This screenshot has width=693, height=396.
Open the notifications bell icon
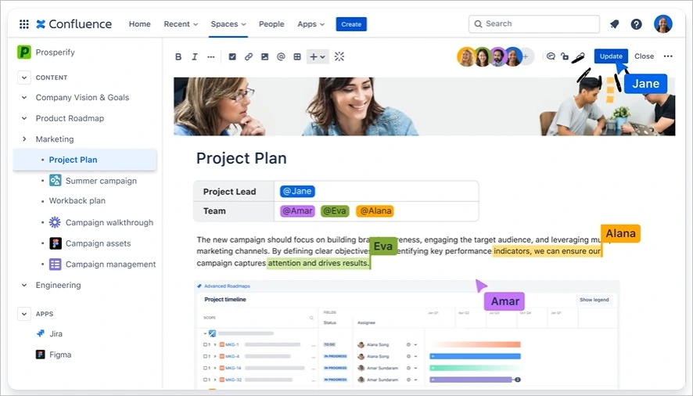(614, 24)
